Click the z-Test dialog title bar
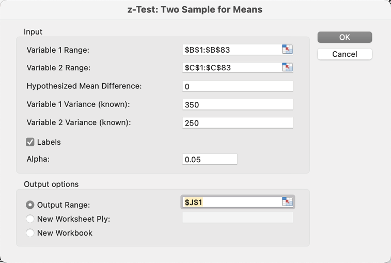Viewport: 391px width, 263px height. tap(195, 10)
